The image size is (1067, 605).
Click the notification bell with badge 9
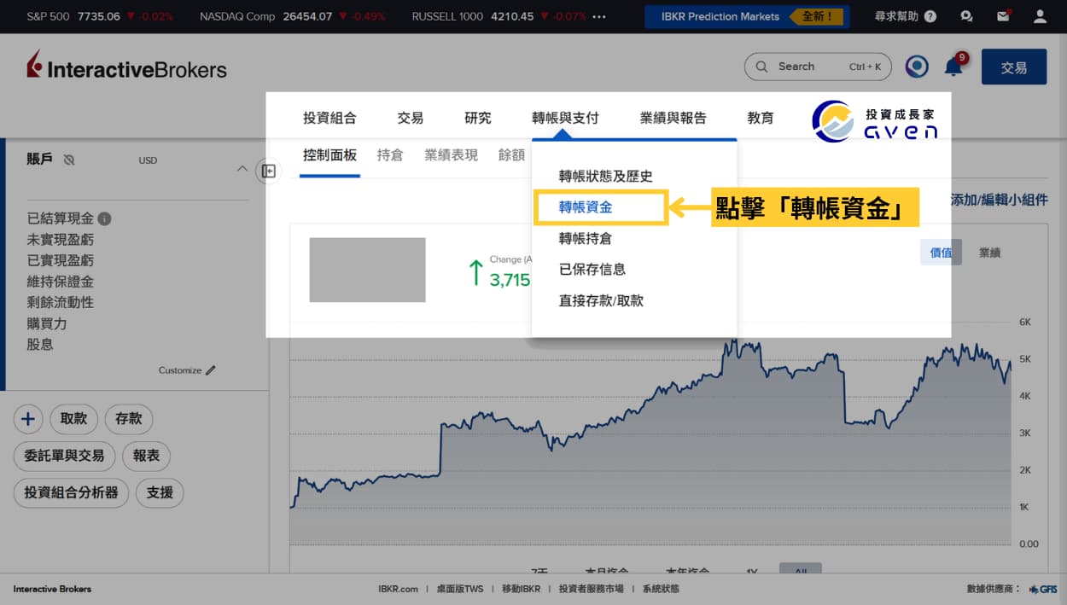(954, 66)
